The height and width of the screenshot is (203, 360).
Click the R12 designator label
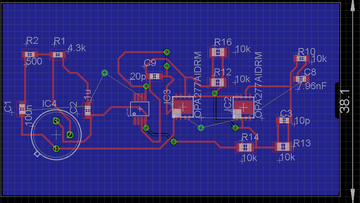223,72
